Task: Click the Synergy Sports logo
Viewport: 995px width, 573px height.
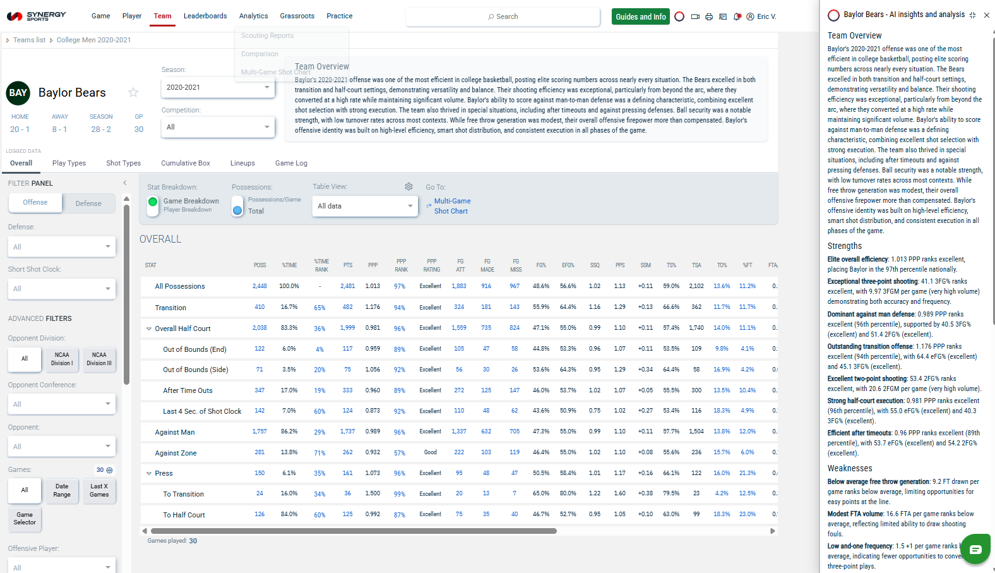Action: click(x=37, y=16)
